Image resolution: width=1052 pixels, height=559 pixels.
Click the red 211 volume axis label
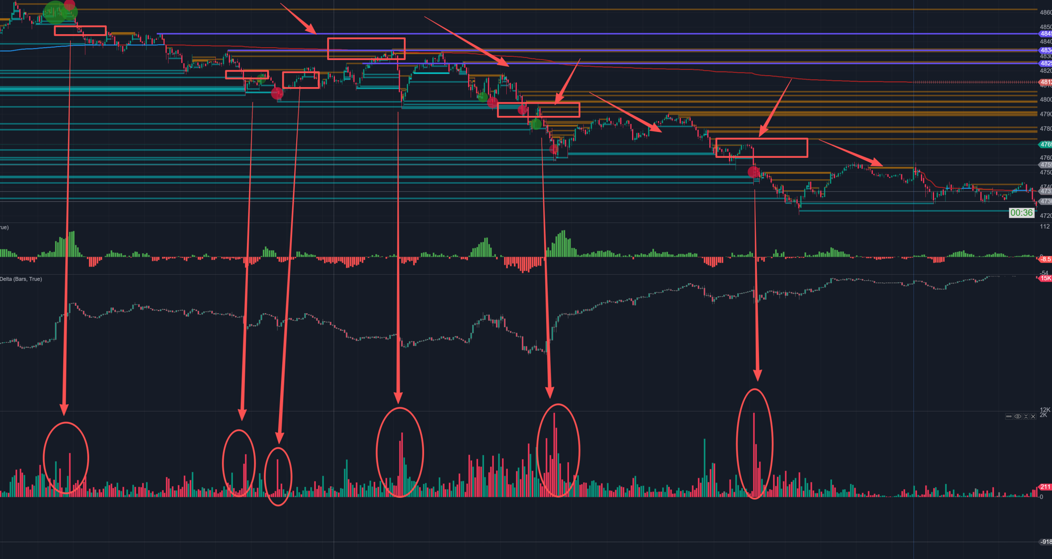pyautogui.click(x=1046, y=487)
